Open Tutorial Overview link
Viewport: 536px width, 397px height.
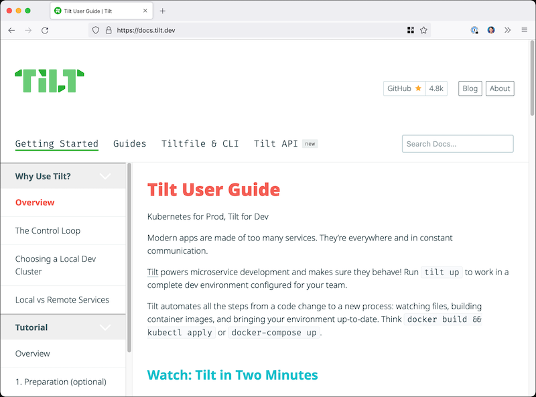coord(32,353)
